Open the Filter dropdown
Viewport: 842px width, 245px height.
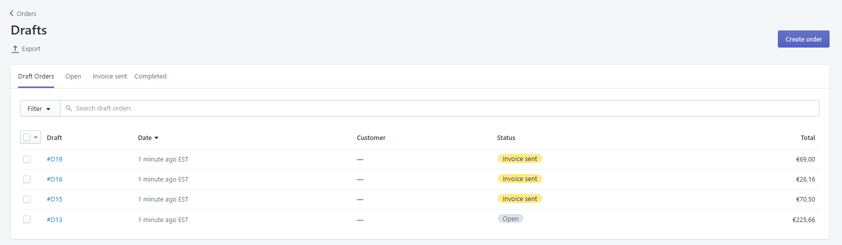(x=40, y=108)
